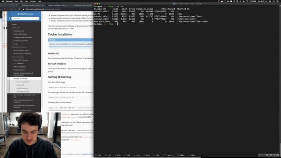The width and height of the screenshot is (281, 158).
Task: Open How to link Epic's Automotive Materials
Action: click(24, 106)
